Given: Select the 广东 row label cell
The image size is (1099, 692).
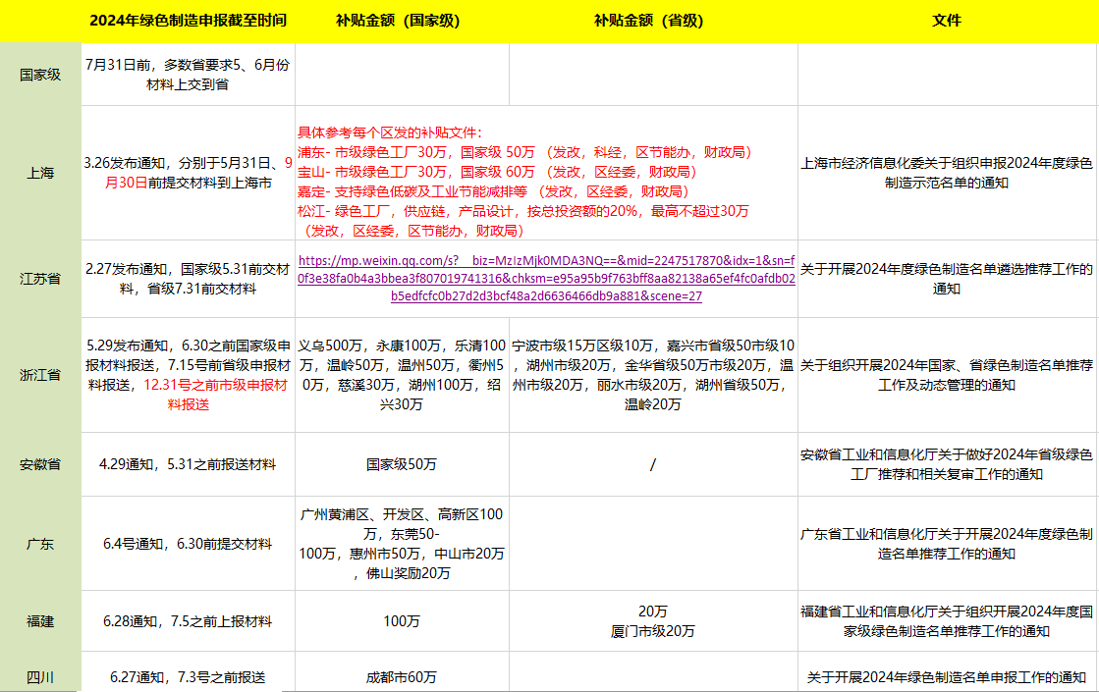Looking at the screenshot, I should pos(40,544).
